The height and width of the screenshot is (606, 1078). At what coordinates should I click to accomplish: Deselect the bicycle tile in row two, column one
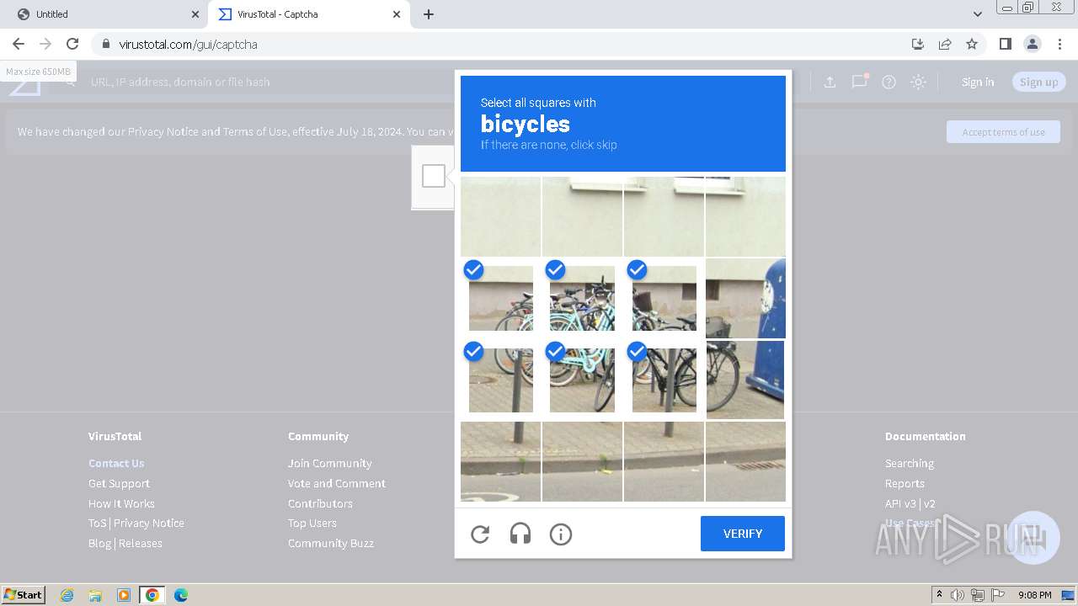[501, 299]
